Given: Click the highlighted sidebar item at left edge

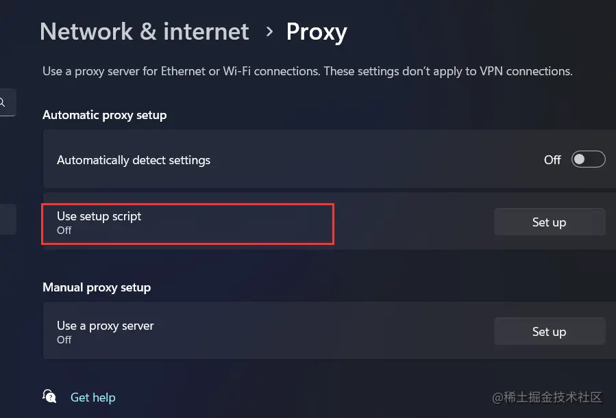Looking at the screenshot, I should pos(8,219).
